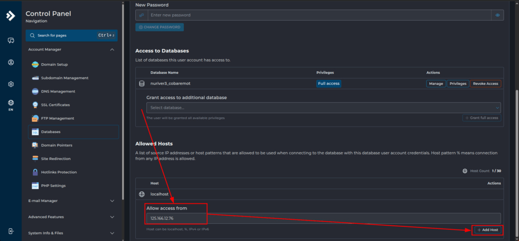This screenshot has height=241, width=519.
Task: Click the SSL Certificates icon
Action: tap(35, 105)
